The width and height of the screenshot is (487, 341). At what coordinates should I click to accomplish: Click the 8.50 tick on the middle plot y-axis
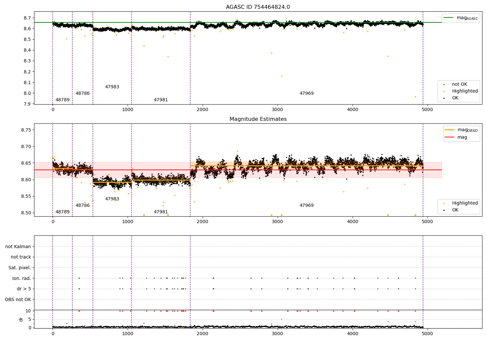coord(26,213)
